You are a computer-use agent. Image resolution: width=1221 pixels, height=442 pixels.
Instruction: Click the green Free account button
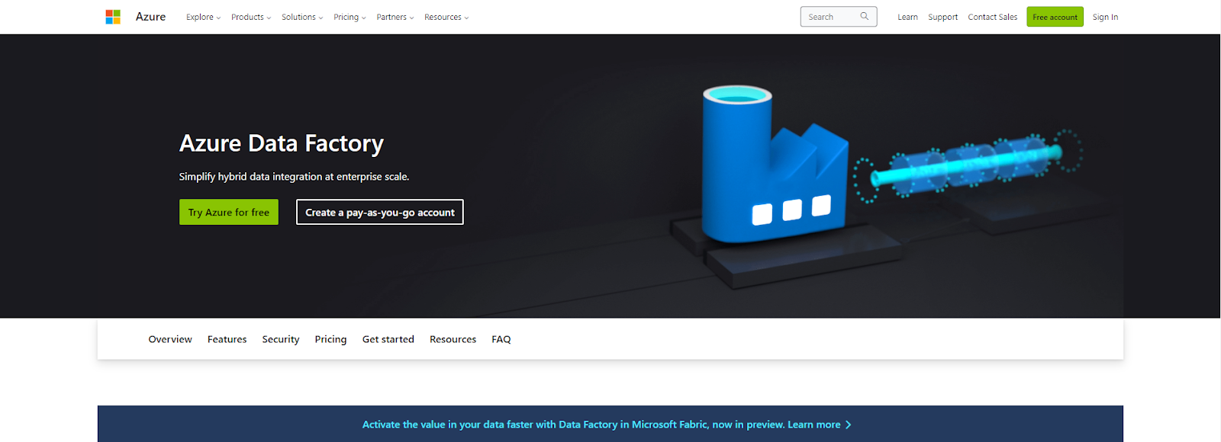point(1055,17)
